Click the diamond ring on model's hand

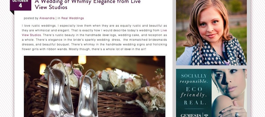pyautogui.click(x=237, y=114)
